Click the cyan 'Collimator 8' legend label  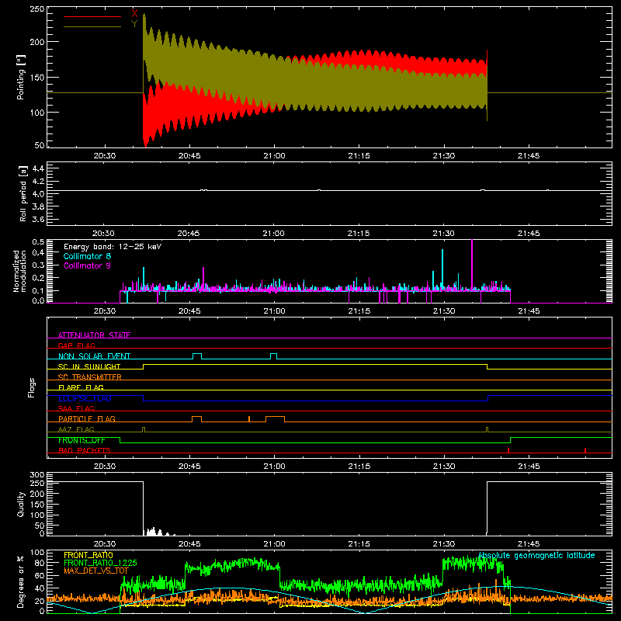[87, 256]
